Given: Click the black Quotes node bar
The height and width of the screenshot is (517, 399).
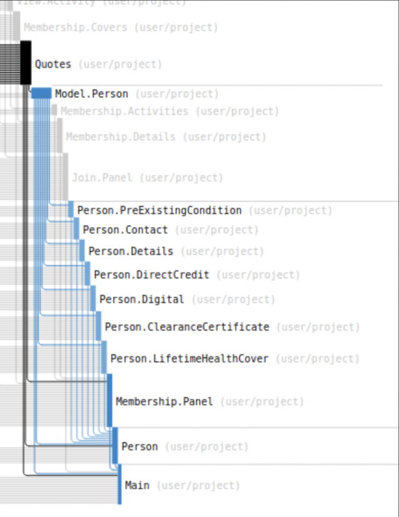Looking at the screenshot, I should [26, 62].
